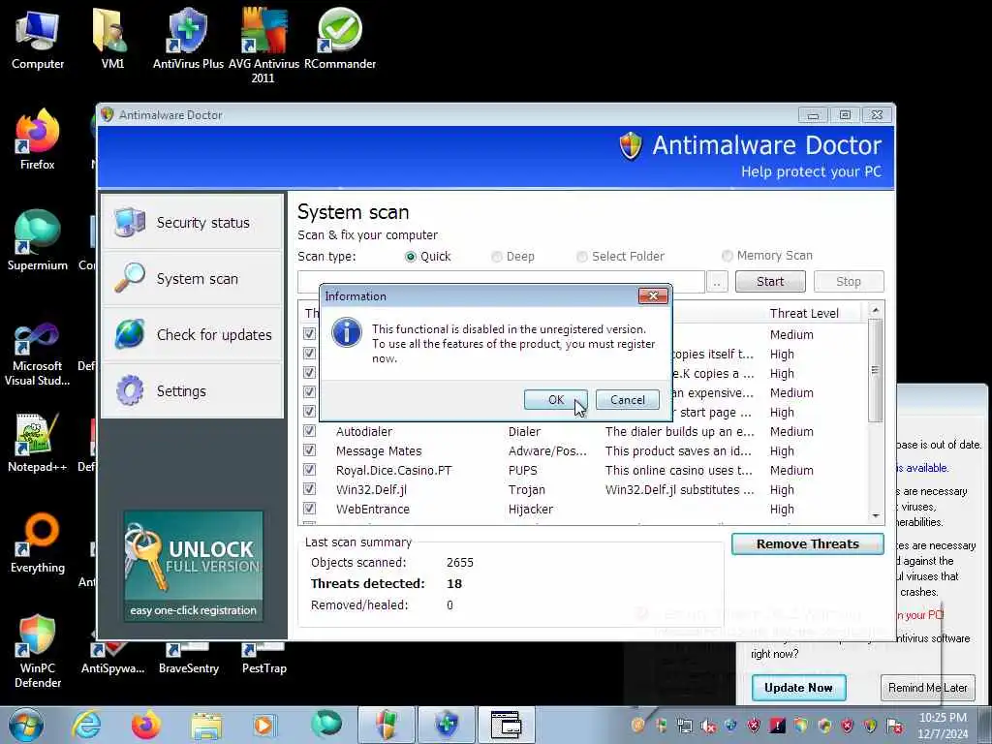
Task: Click the Threat Level column header
Action: (804, 313)
